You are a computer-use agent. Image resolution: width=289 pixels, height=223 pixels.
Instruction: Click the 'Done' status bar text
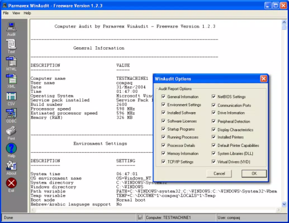coord(8,217)
